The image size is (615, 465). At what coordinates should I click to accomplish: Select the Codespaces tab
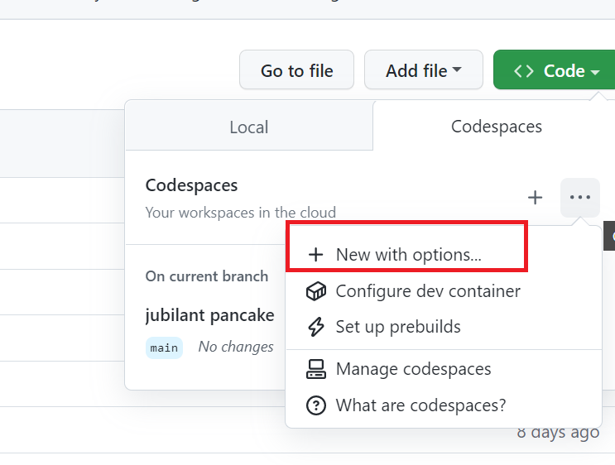coord(496,127)
